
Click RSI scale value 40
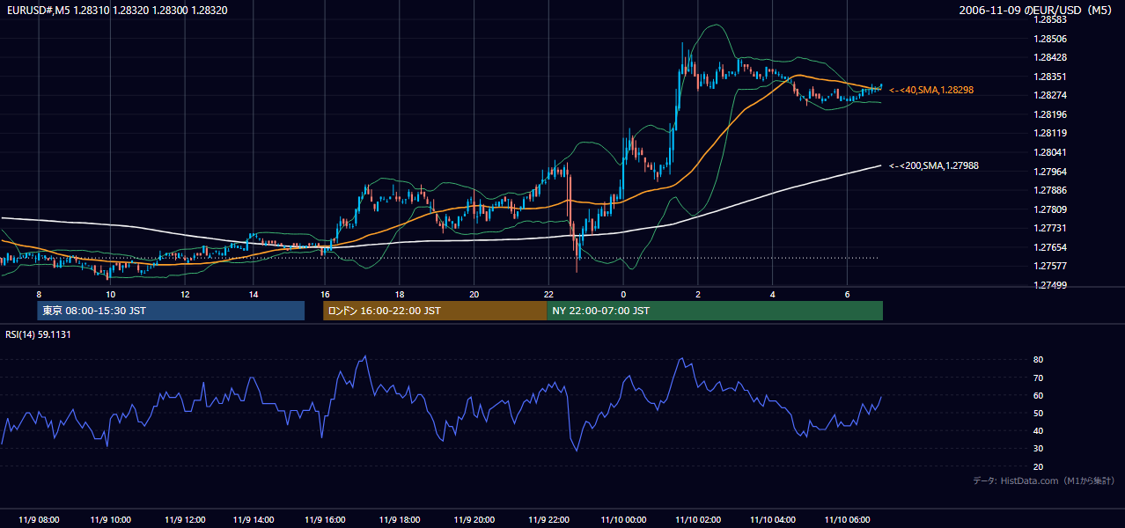coord(1038,430)
